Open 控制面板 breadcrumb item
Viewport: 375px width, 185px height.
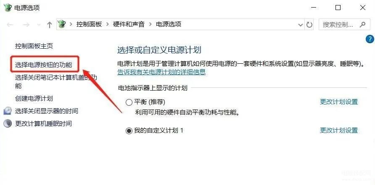tap(89, 24)
